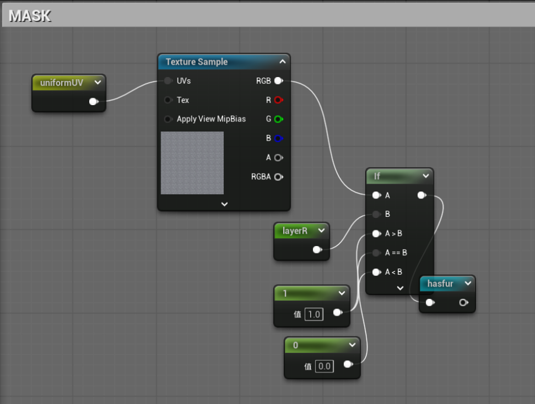Select the uniformUV node title
535x404 pixels.
62,83
